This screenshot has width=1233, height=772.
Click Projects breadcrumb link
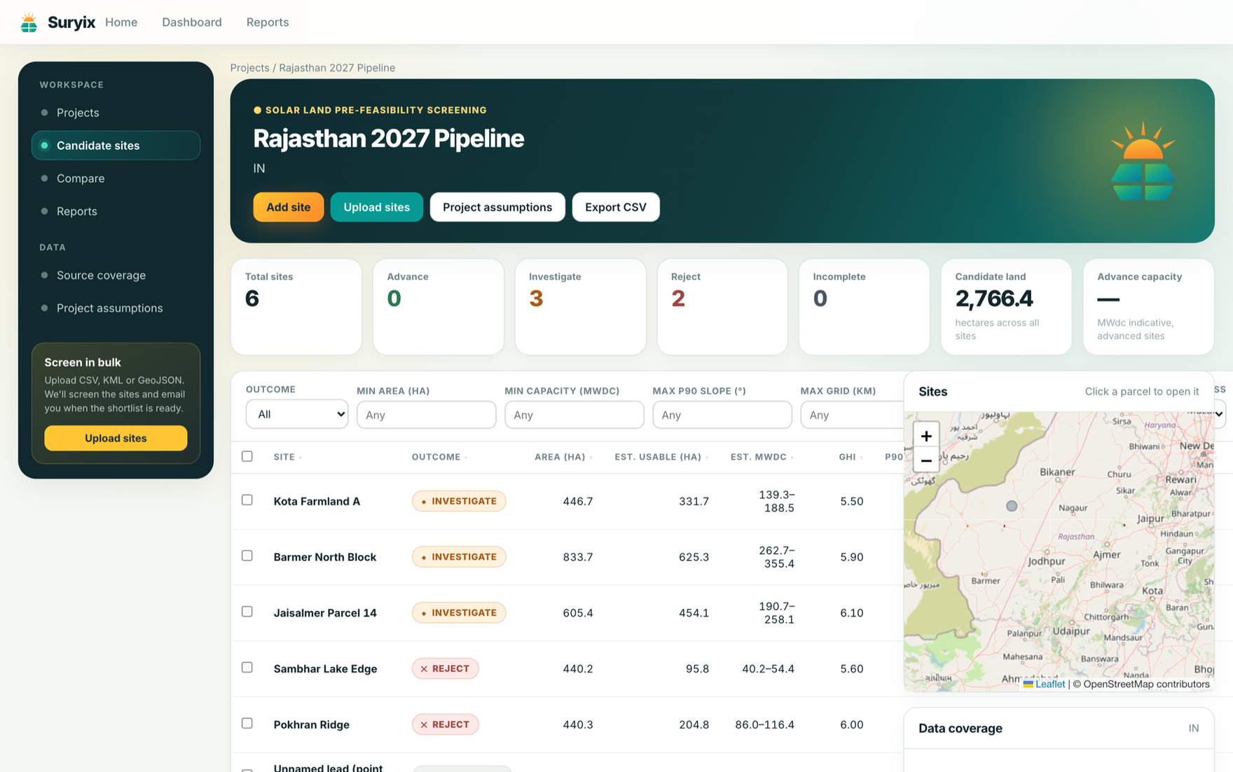pyautogui.click(x=249, y=68)
